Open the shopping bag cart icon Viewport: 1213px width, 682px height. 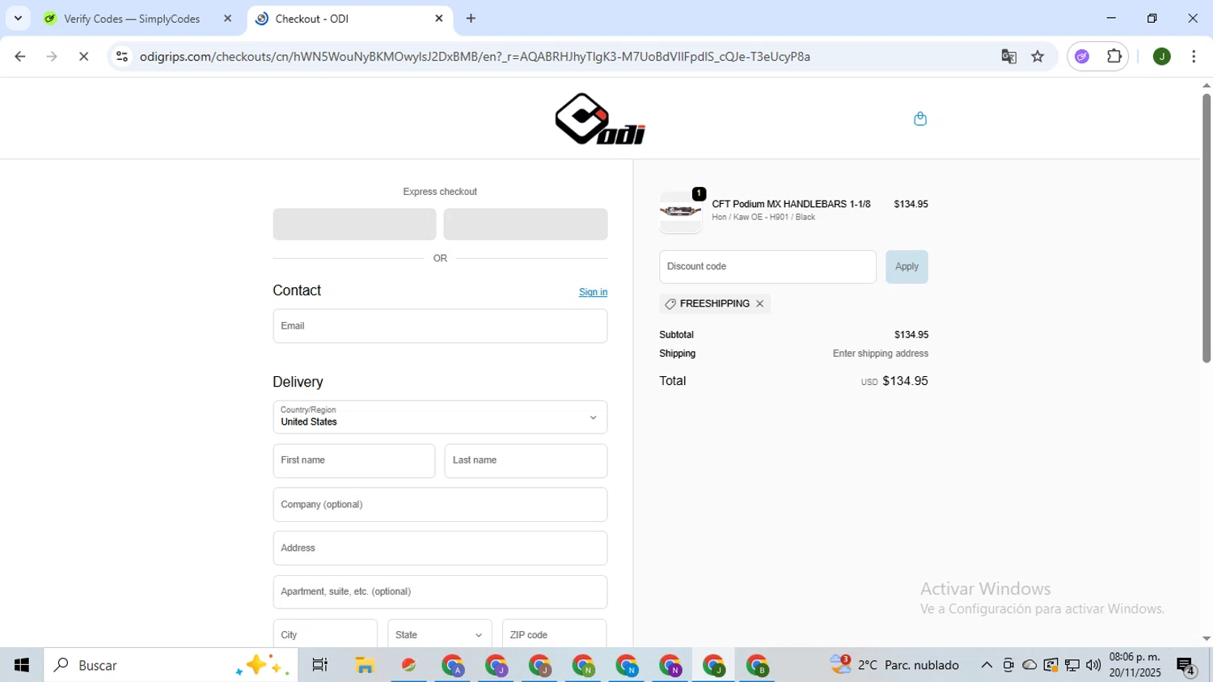(919, 119)
